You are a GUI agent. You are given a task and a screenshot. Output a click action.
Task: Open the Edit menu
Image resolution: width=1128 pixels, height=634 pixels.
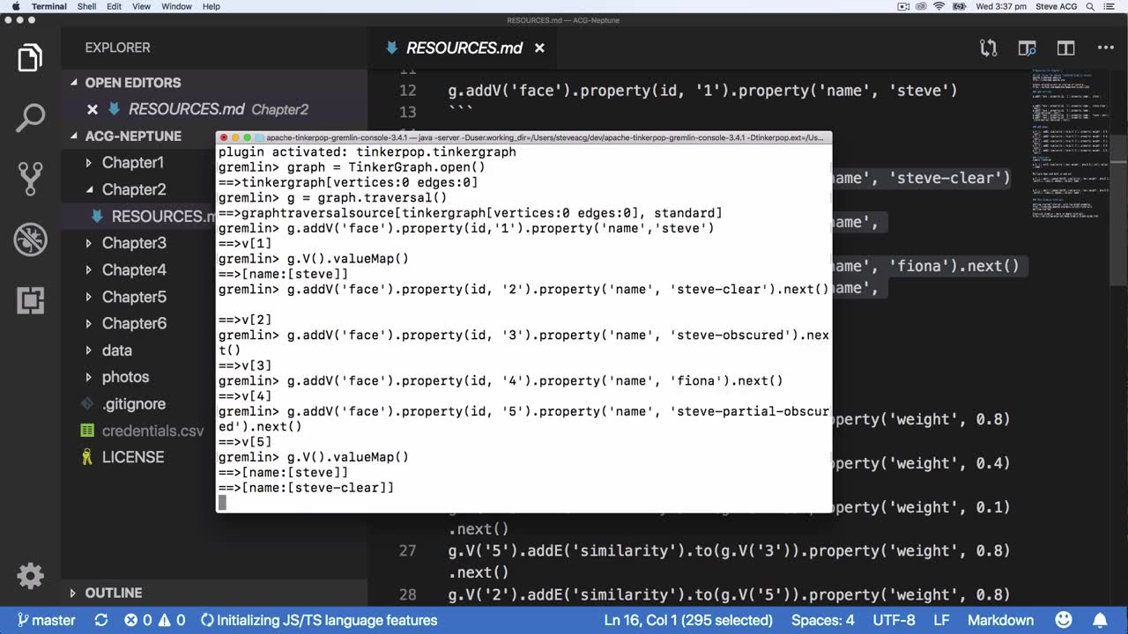pos(115,6)
